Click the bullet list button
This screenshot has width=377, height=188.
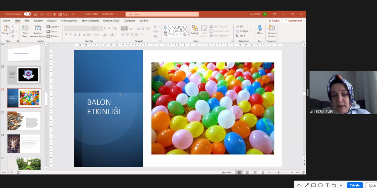click(x=124, y=28)
